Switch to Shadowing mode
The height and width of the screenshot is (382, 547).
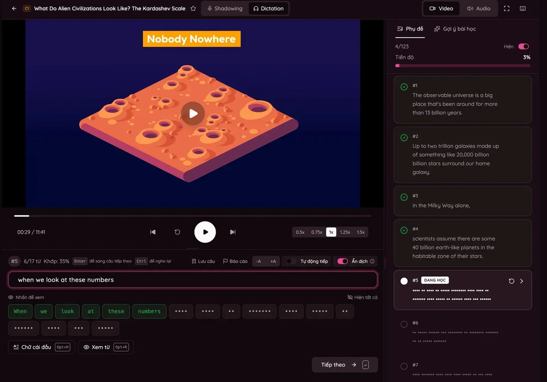[225, 9]
